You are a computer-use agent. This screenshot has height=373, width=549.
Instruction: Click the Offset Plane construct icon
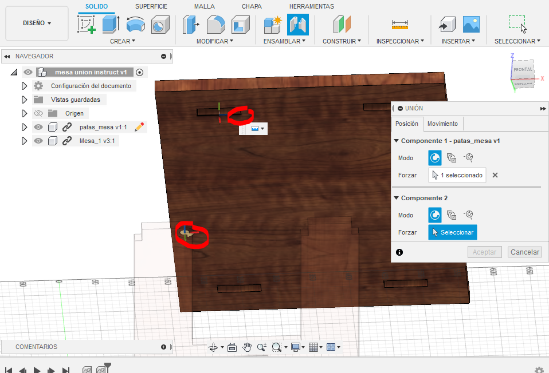pos(342,25)
